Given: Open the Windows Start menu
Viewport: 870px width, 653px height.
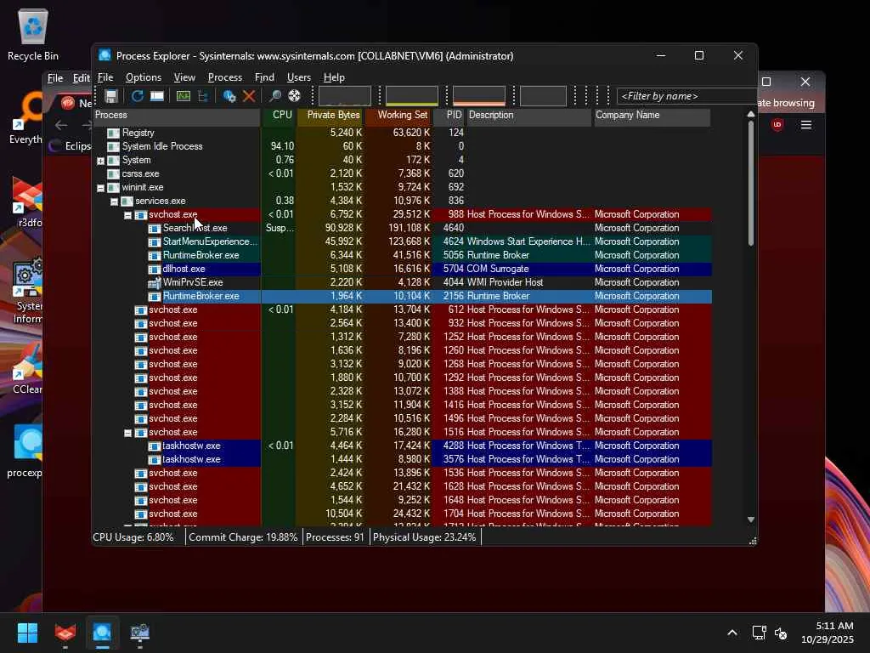Looking at the screenshot, I should point(27,633).
